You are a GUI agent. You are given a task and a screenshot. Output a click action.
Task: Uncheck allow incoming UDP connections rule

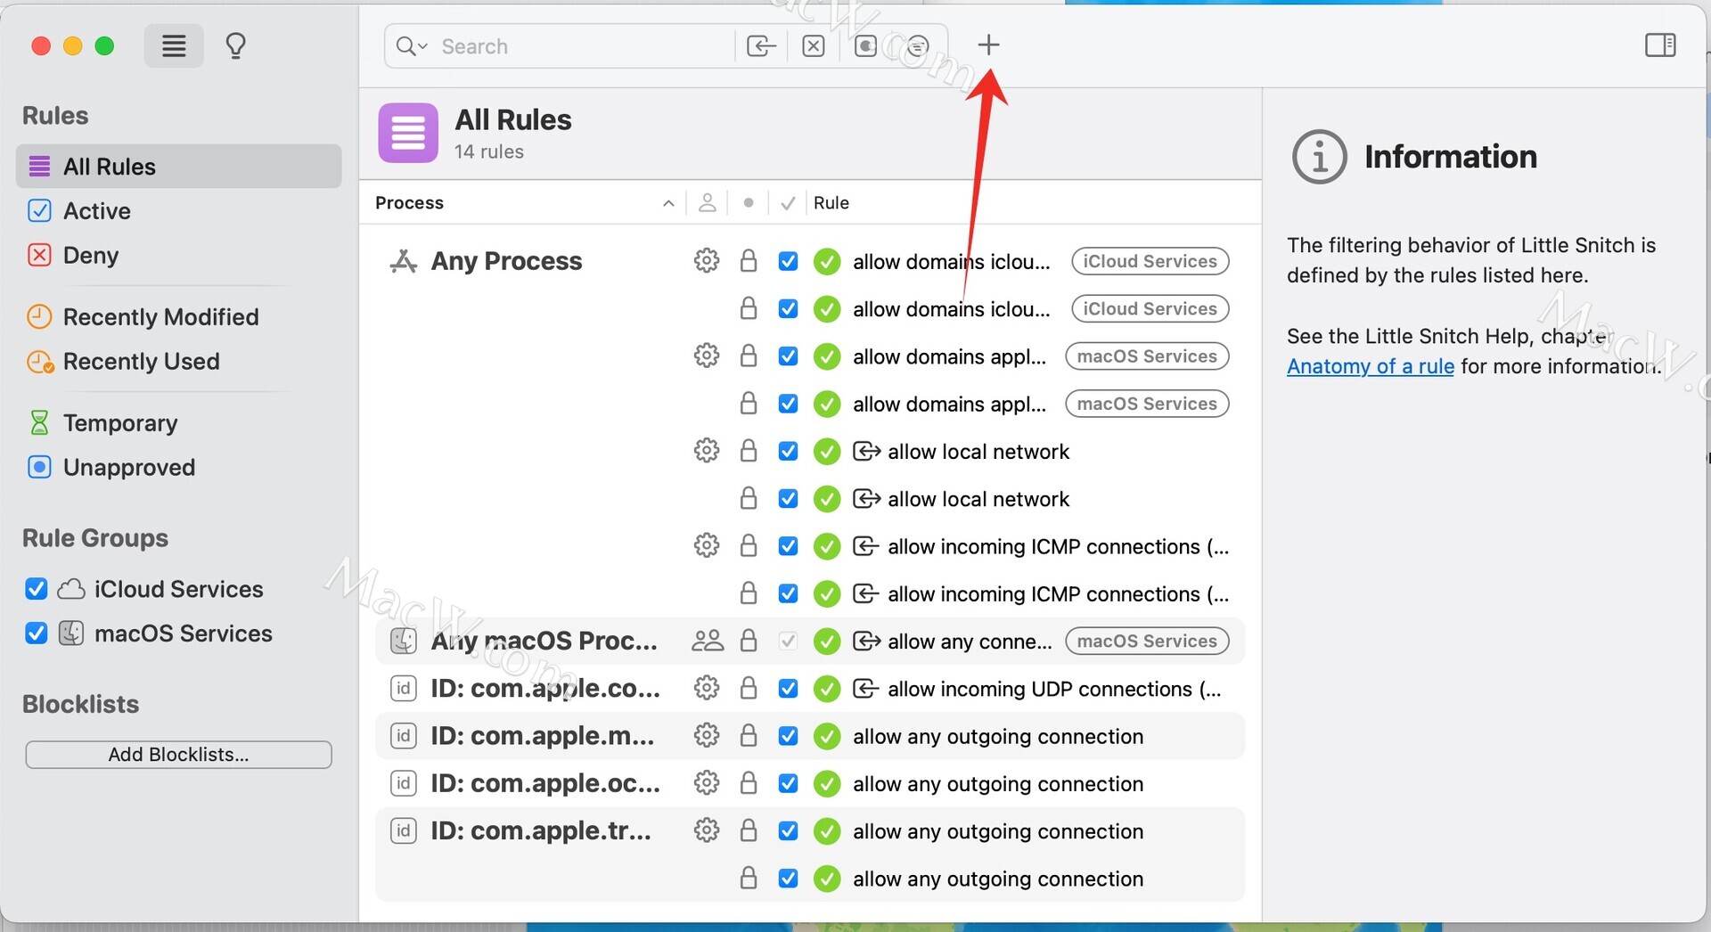click(788, 689)
